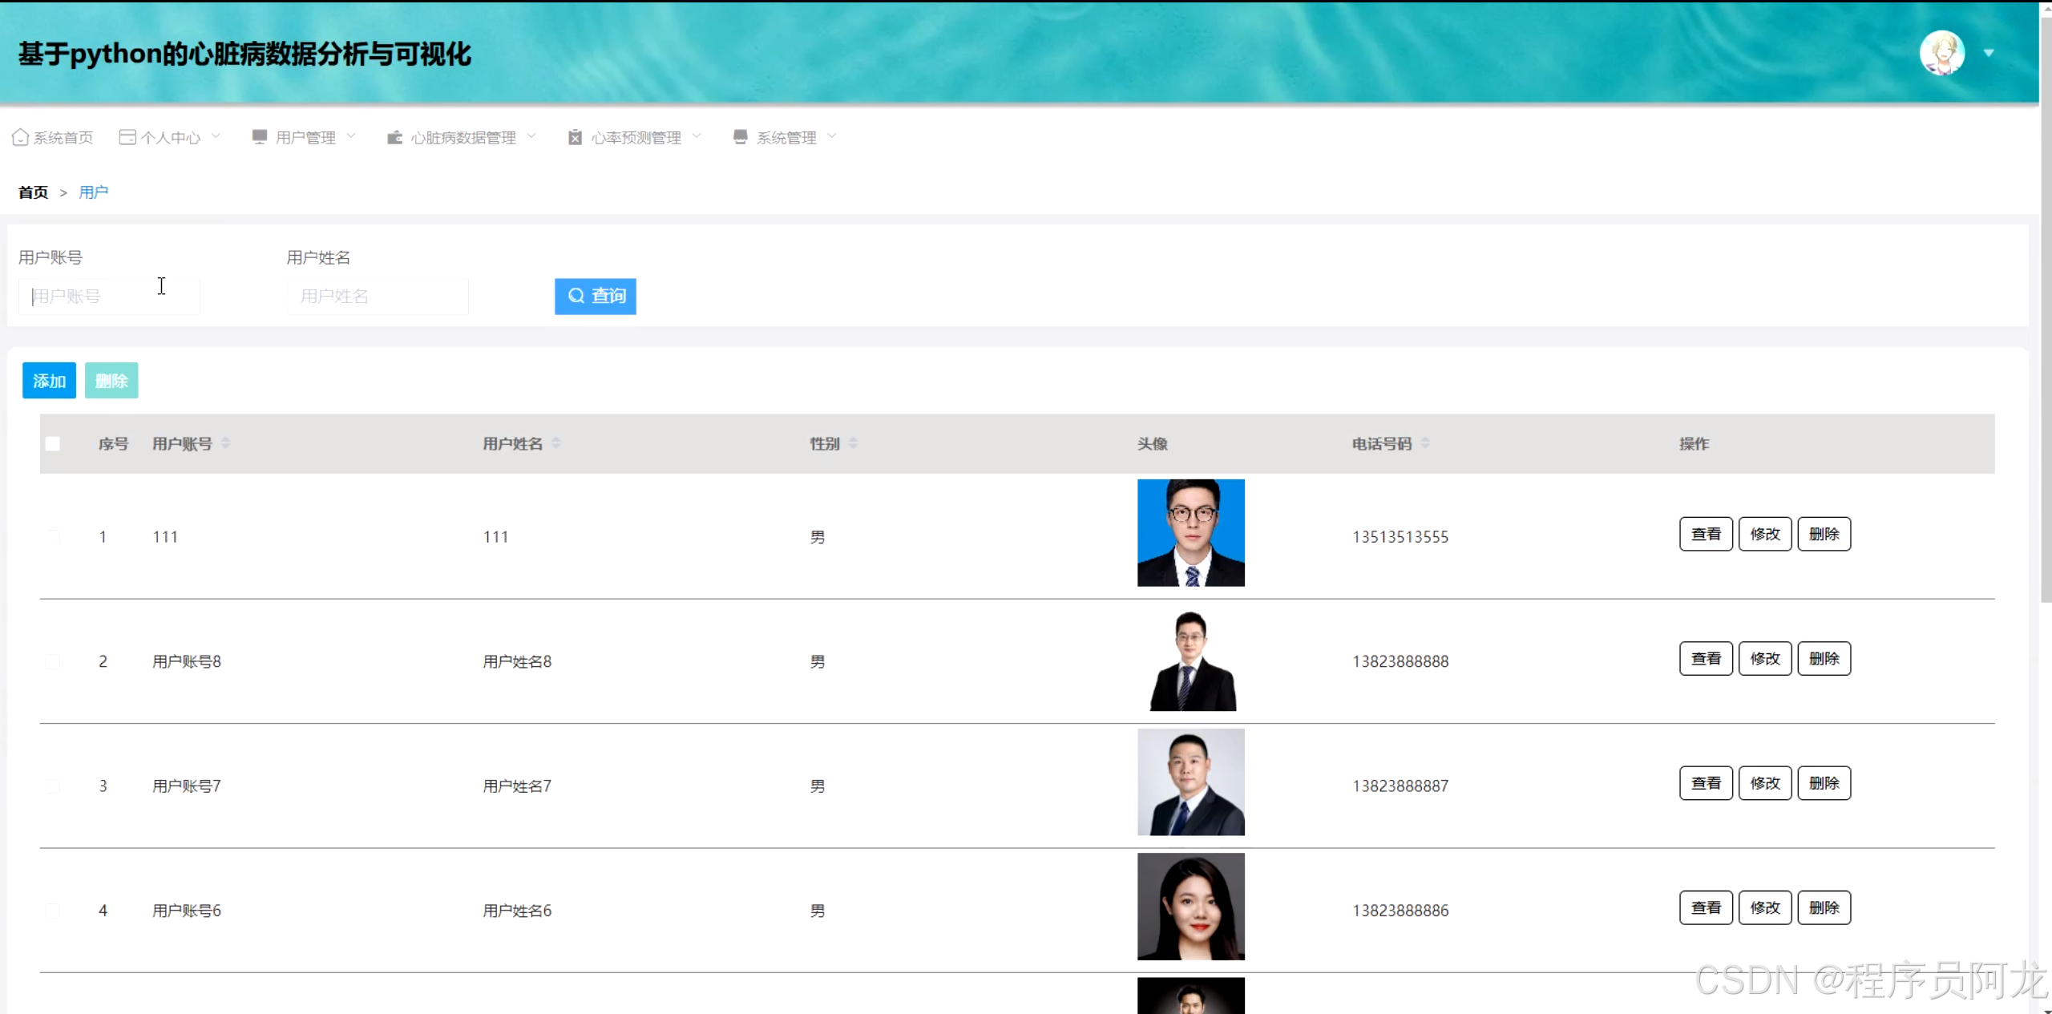Viewport: 2052px width, 1014px height.
Task: Click the user avatar in header
Action: [x=1941, y=53]
